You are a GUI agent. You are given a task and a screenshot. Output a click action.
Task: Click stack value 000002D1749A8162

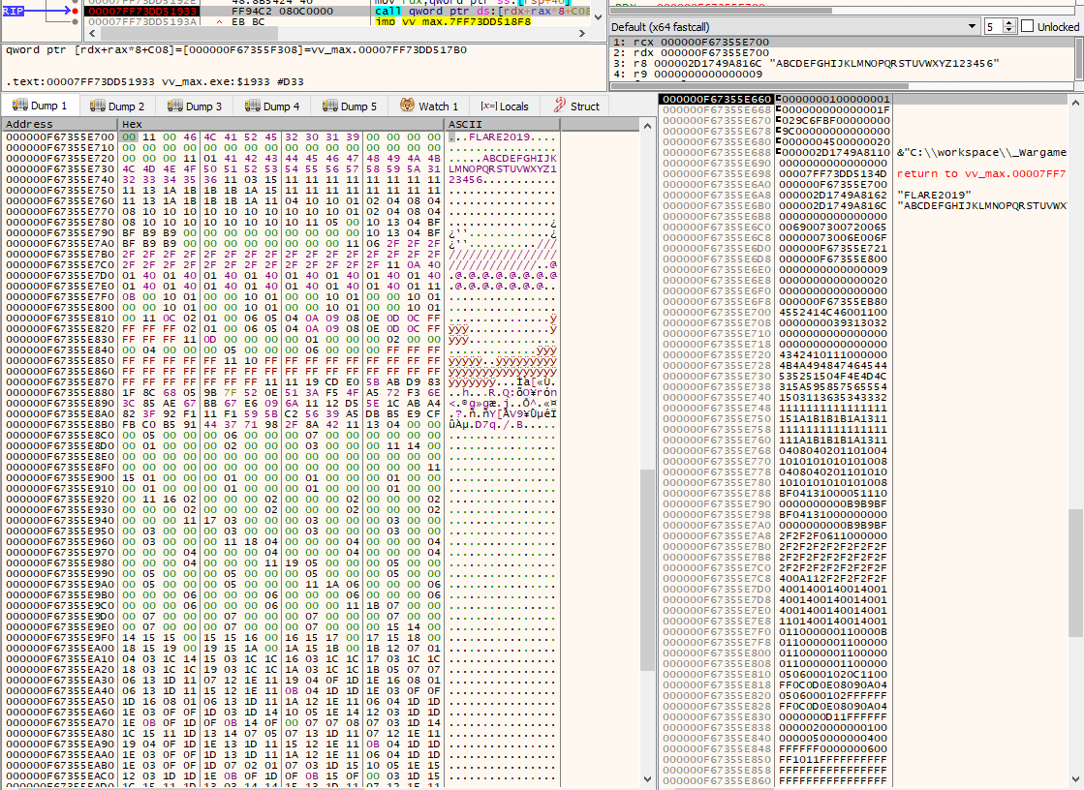coord(833,195)
